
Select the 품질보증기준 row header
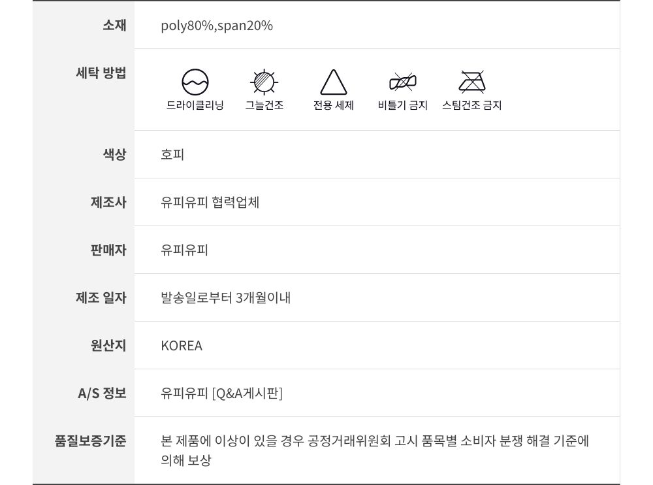tap(91, 441)
